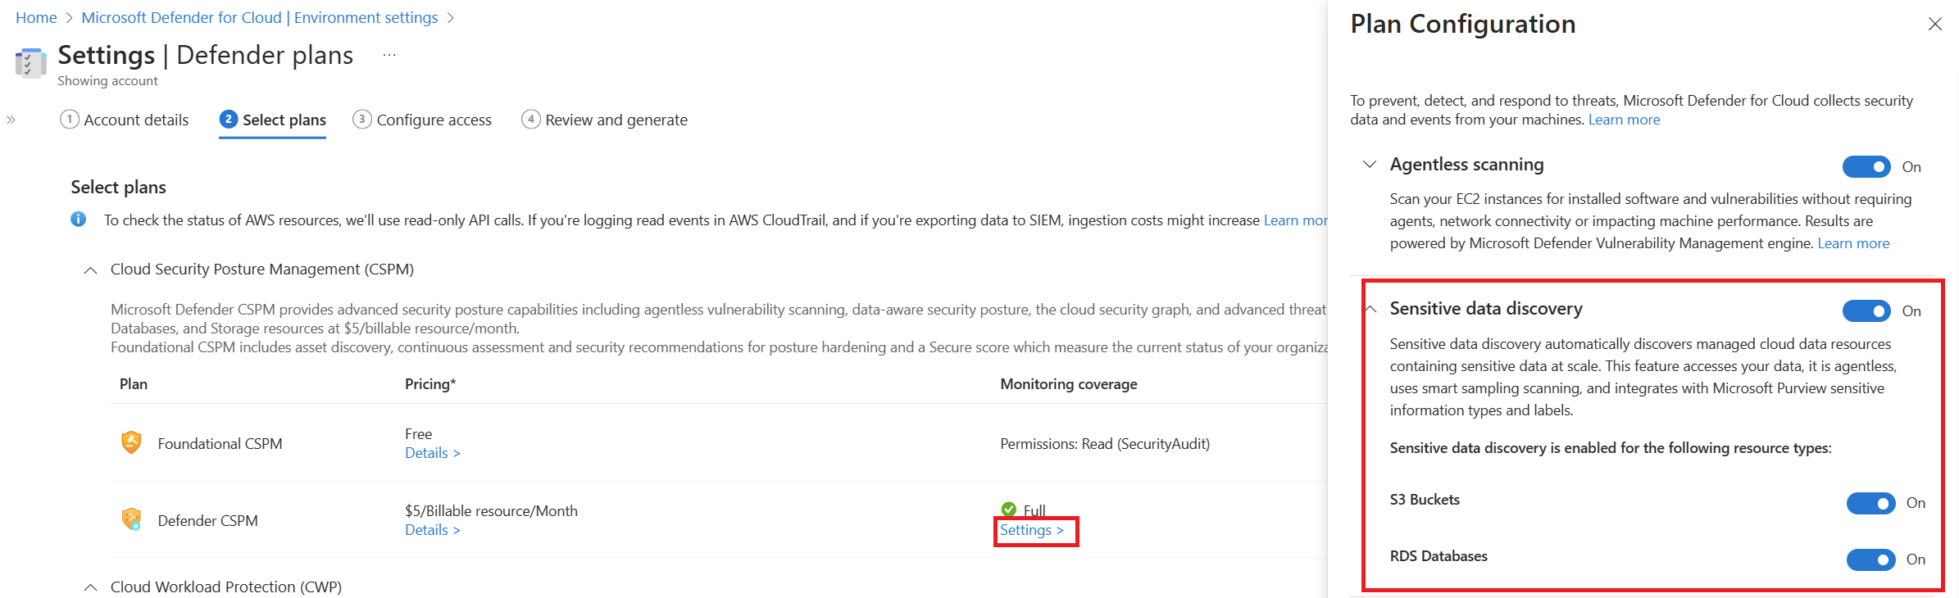The width and height of the screenshot is (1959, 598).
Task: Go to the Account details step
Action: (125, 120)
